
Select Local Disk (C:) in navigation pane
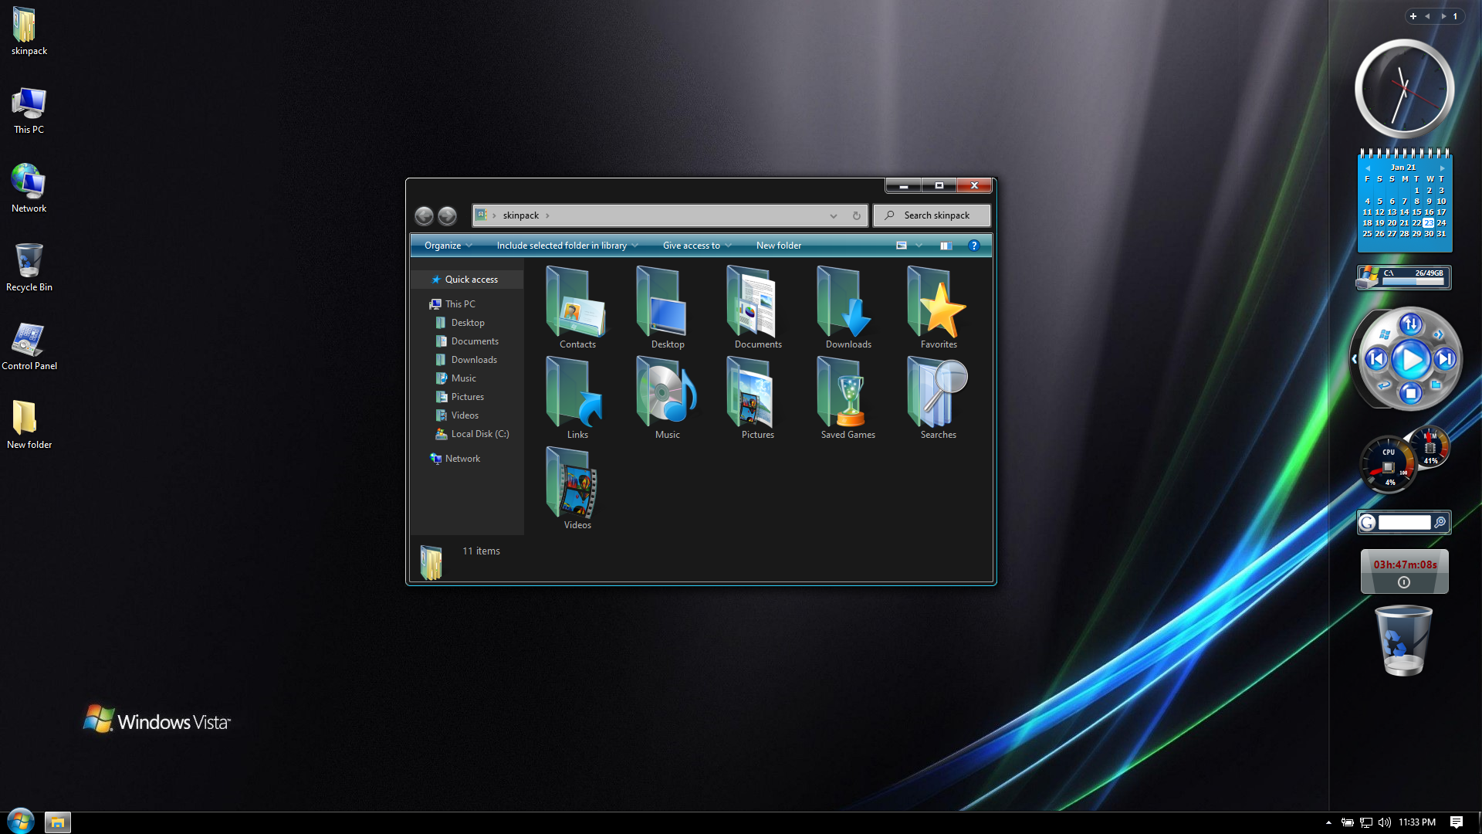479,434
